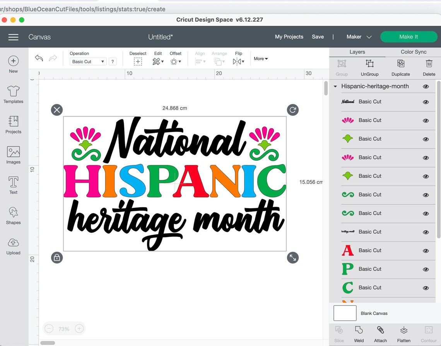This screenshot has width=441, height=346.
Task: Hide the red letter A layer
Action: tap(426, 251)
